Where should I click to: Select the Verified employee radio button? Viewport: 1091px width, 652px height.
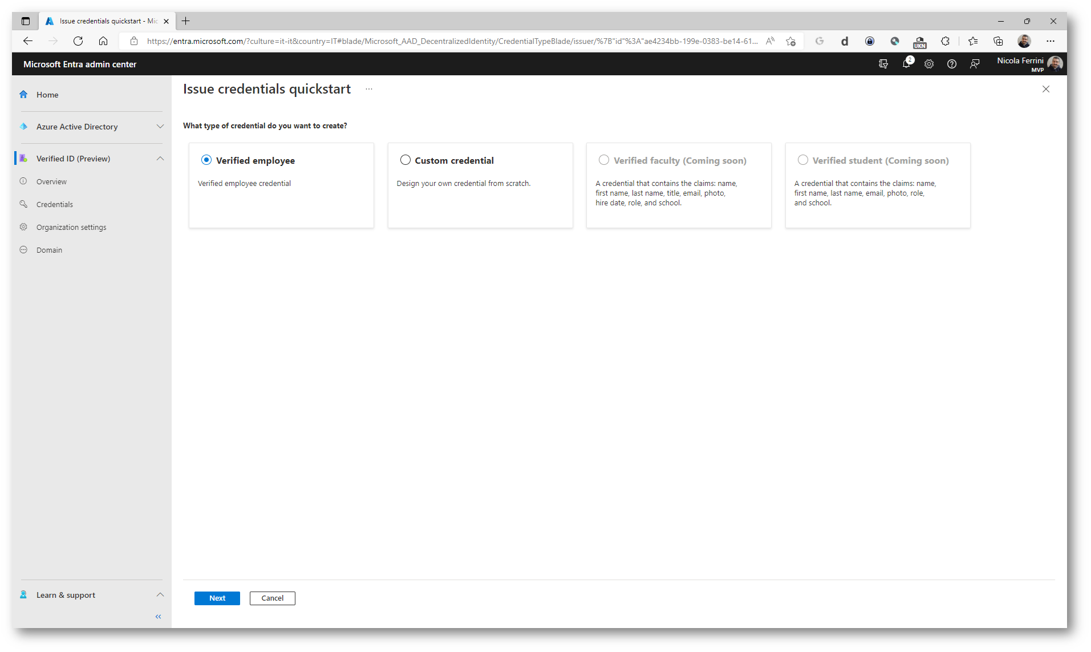[206, 160]
